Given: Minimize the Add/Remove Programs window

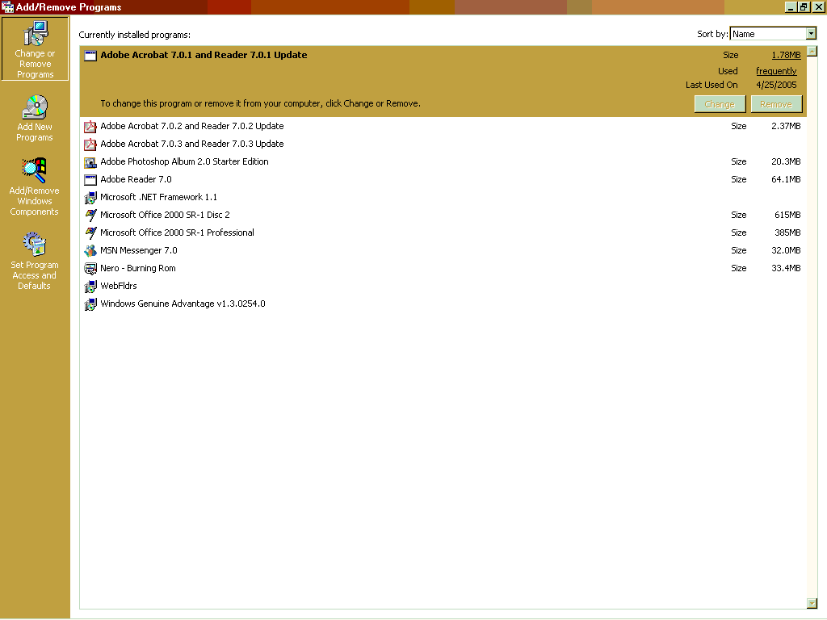Looking at the screenshot, I should 791,6.
